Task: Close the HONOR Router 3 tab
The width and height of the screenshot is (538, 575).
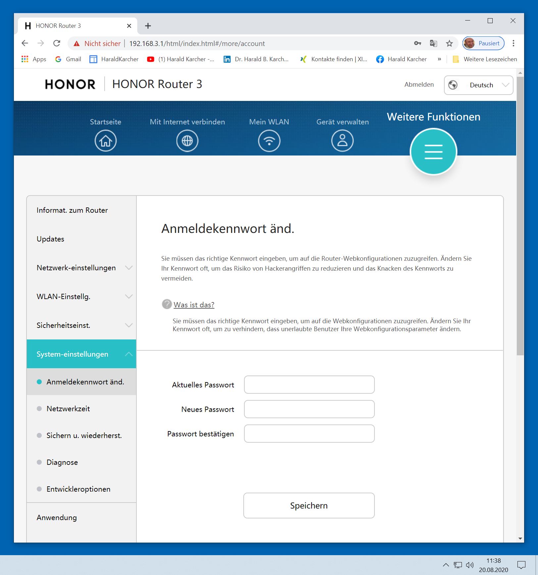Action: coord(129,26)
